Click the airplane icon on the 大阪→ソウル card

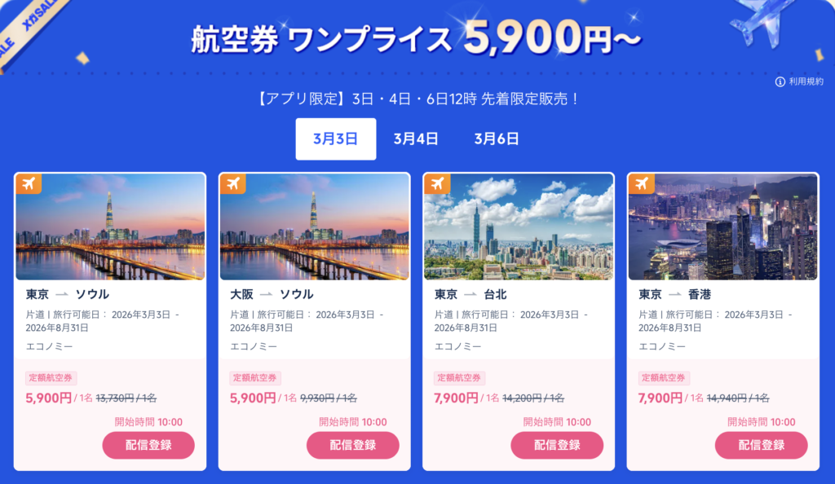point(233,184)
